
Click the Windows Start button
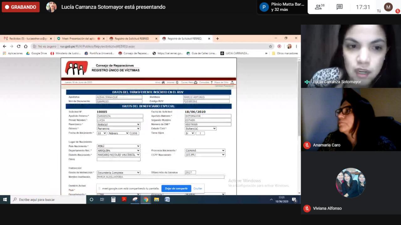(5, 199)
